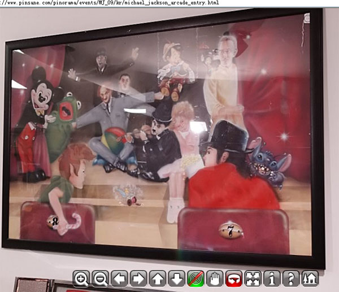This screenshot has width=339, height=292.
Task: Enter fullscreen with the four-arrows button
Action: coord(253,278)
